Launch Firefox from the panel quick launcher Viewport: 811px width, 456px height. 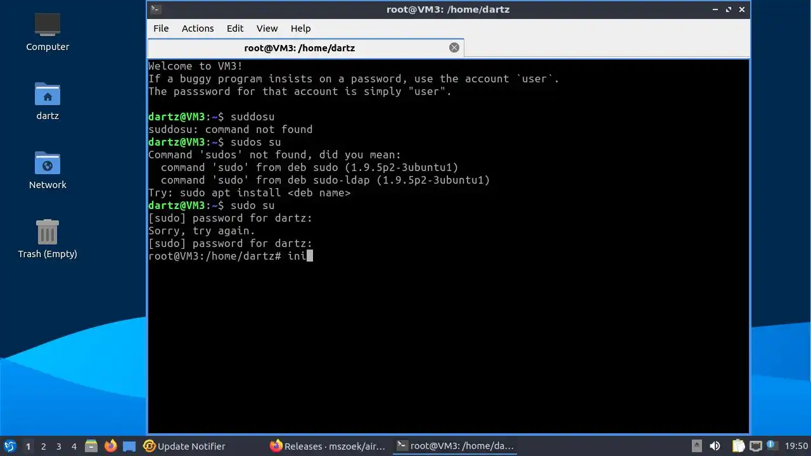click(x=110, y=446)
